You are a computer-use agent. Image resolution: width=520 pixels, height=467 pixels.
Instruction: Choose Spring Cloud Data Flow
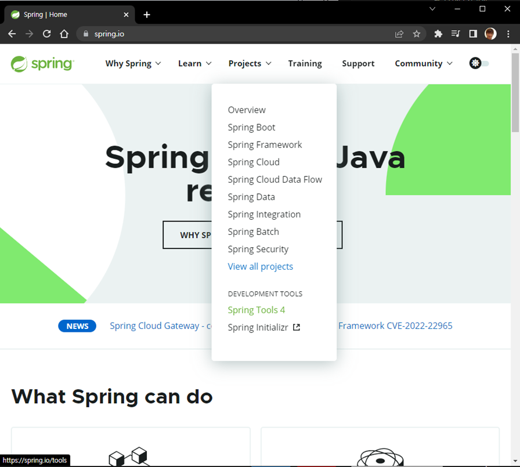tap(275, 180)
